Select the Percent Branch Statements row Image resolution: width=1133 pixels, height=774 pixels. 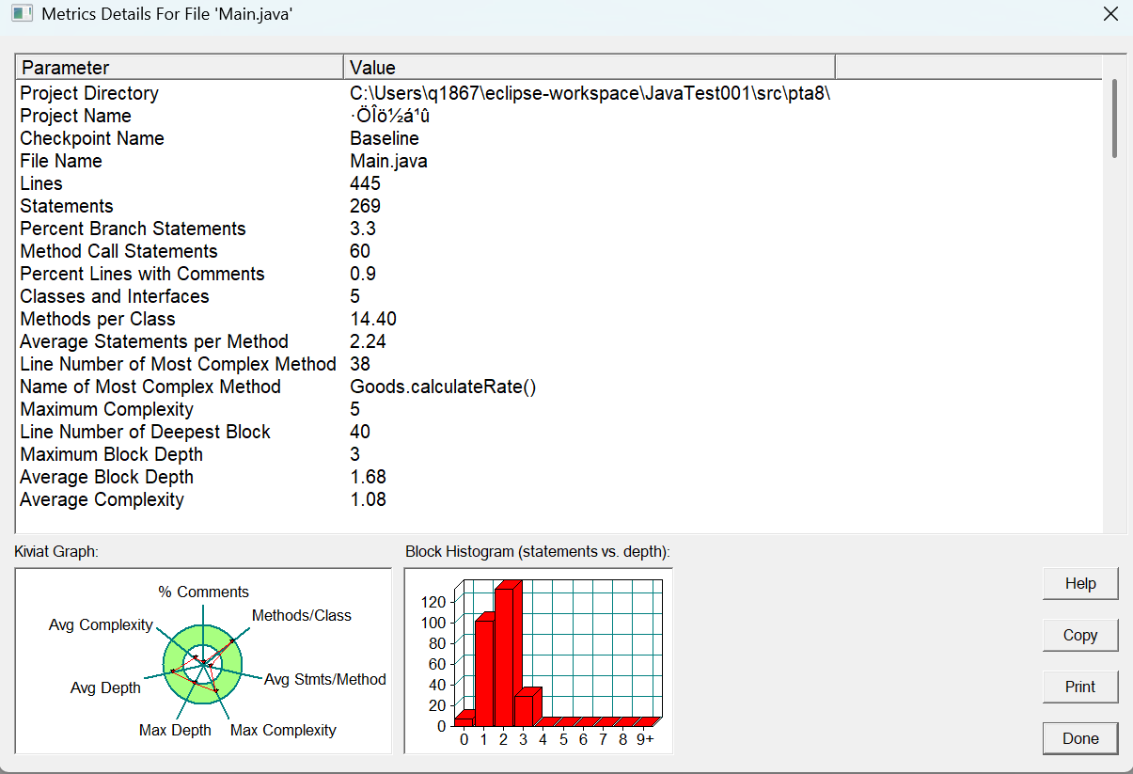559,229
